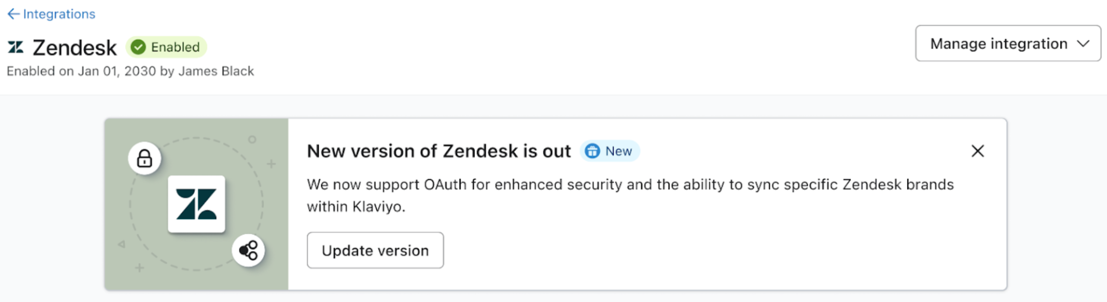Click the 'Enabled on Jan 01, 2030' text
Screen dimensions: 1107x302
point(130,71)
